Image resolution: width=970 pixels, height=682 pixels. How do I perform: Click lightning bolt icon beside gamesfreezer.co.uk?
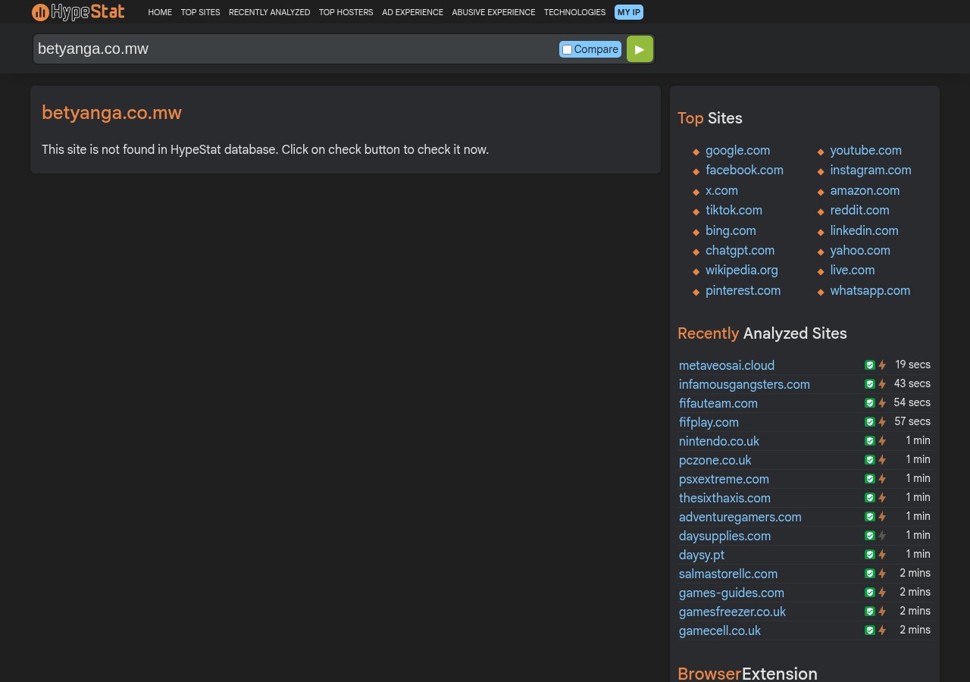click(882, 612)
